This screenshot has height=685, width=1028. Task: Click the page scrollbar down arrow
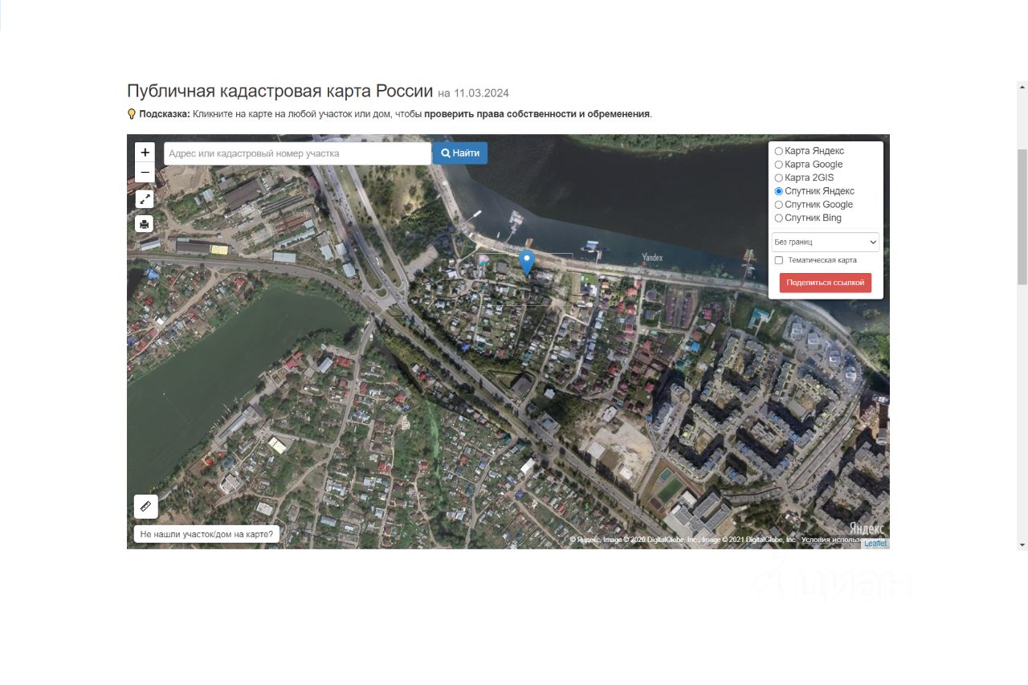1022,544
